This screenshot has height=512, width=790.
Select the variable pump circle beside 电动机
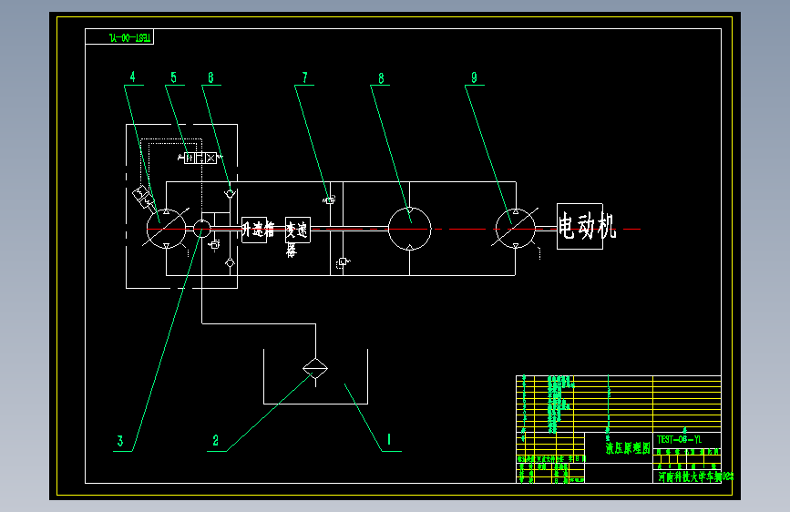[x=516, y=229]
